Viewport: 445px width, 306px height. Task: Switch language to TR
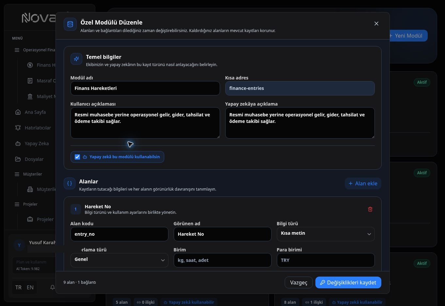coord(18,287)
